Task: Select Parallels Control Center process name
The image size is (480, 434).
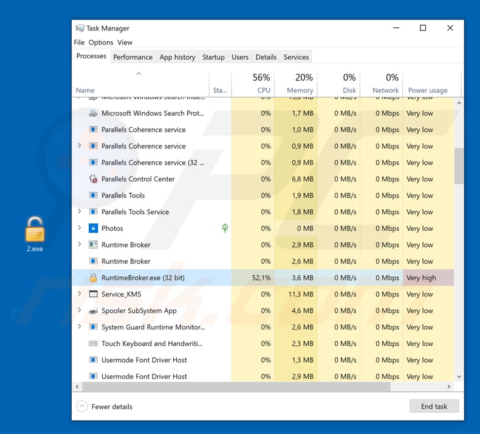Action: pyautogui.click(x=138, y=179)
